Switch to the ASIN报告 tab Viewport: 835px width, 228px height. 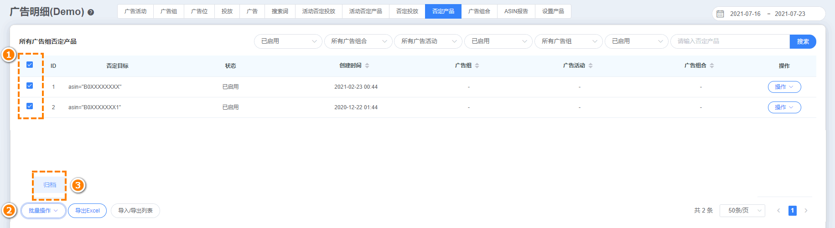[x=516, y=11]
